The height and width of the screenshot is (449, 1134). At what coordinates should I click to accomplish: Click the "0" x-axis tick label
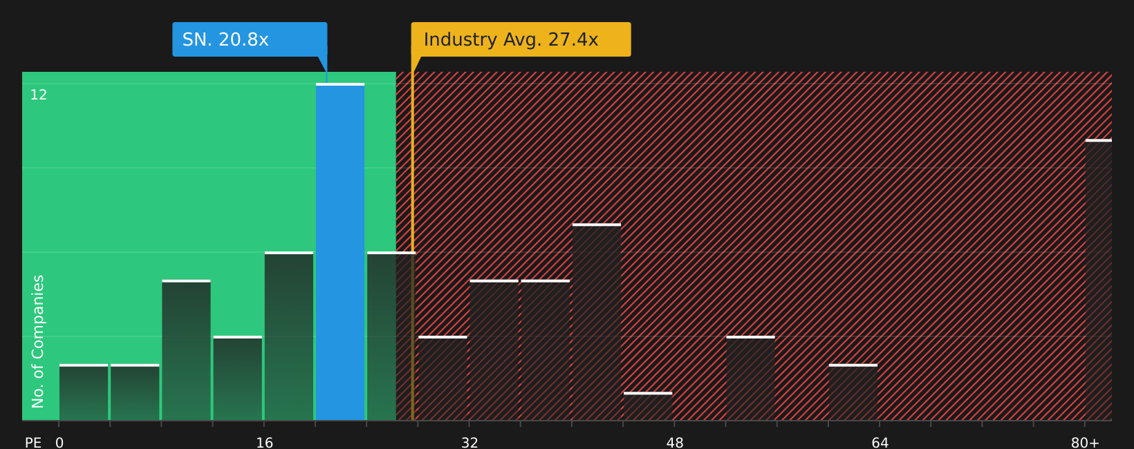pyautogui.click(x=59, y=443)
